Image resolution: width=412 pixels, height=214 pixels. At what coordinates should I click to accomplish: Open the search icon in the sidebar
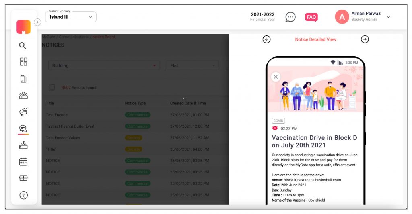tap(23, 46)
